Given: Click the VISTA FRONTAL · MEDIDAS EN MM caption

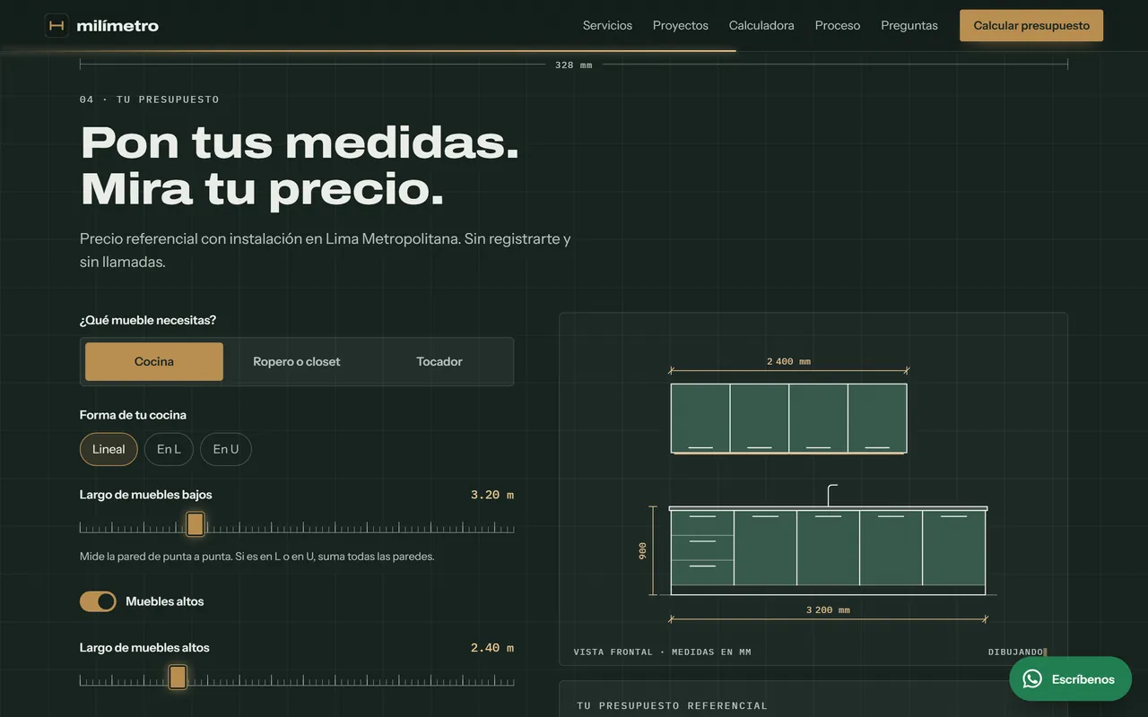Looking at the screenshot, I should [663, 652].
